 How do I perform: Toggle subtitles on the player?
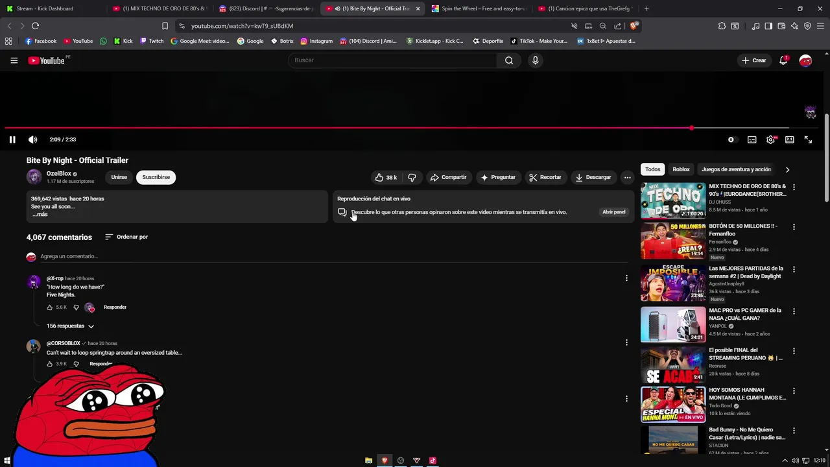pos(752,139)
